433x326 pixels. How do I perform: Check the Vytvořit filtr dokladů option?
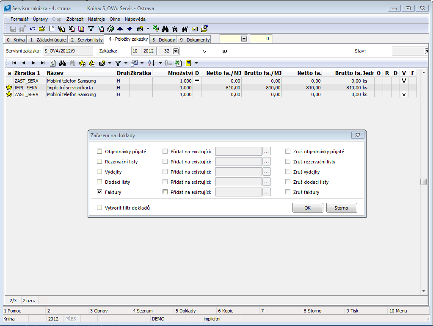click(99, 208)
